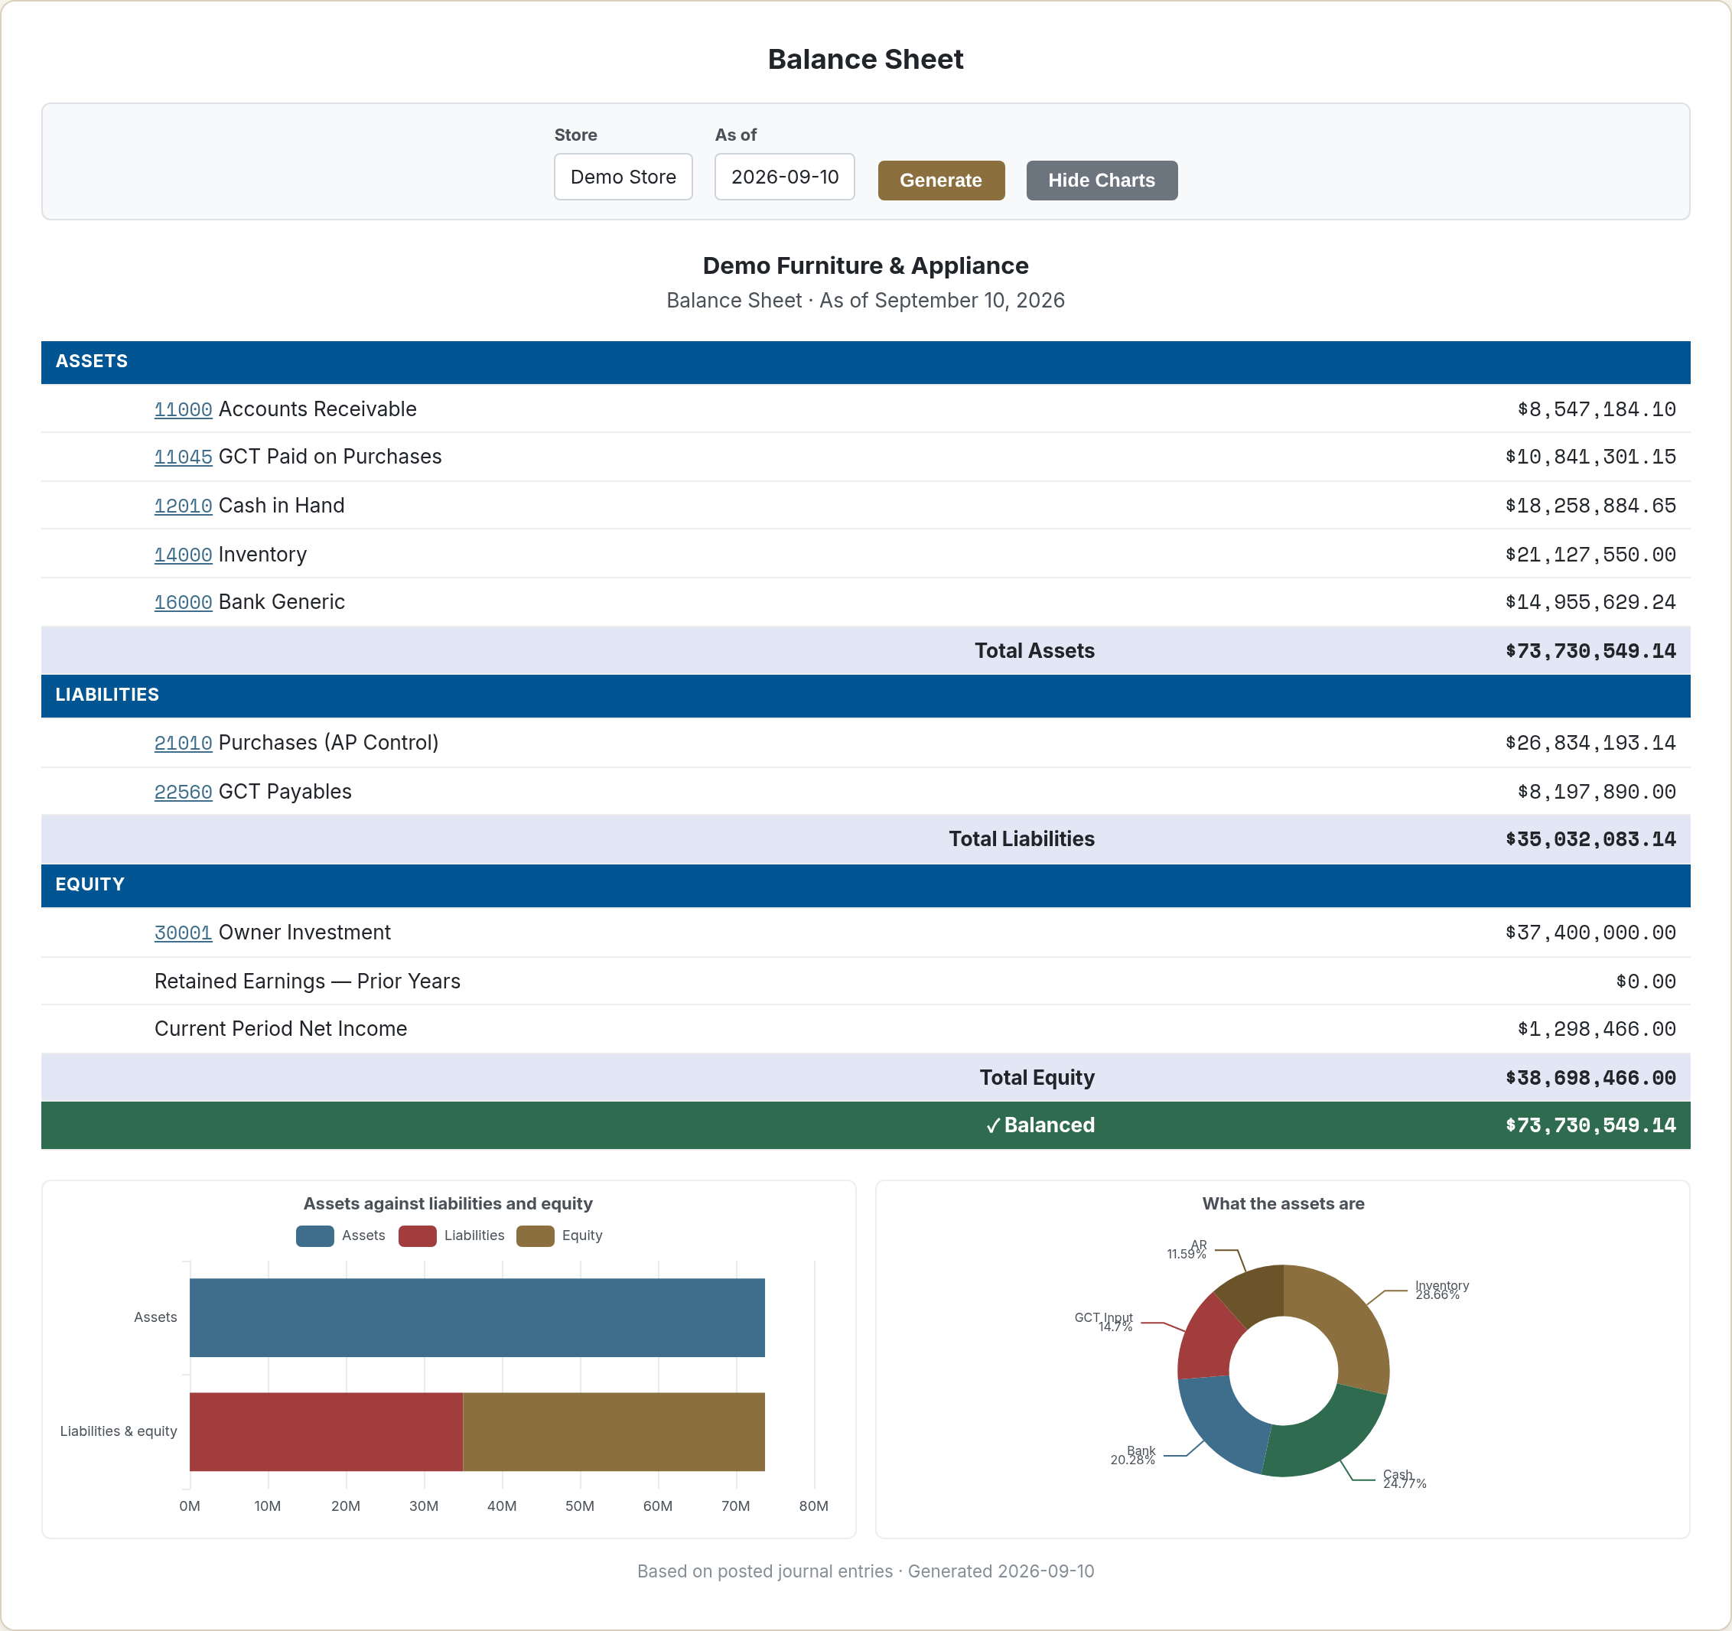Click the red Liabilities bar segment
The image size is (1732, 1631).
(x=326, y=1431)
